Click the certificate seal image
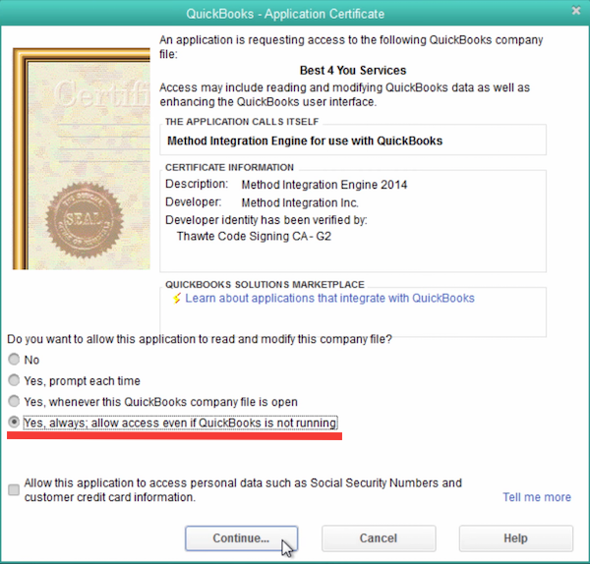The image size is (590, 564). pyautogui.click(x=85, y=220)
